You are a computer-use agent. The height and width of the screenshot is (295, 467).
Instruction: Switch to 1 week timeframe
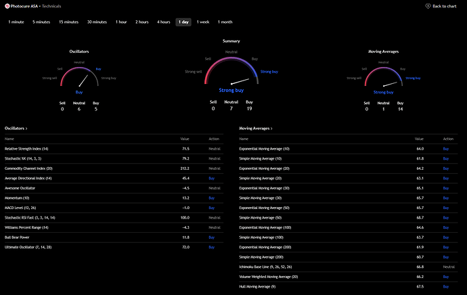pyautogui.click(x=203, y=22)
